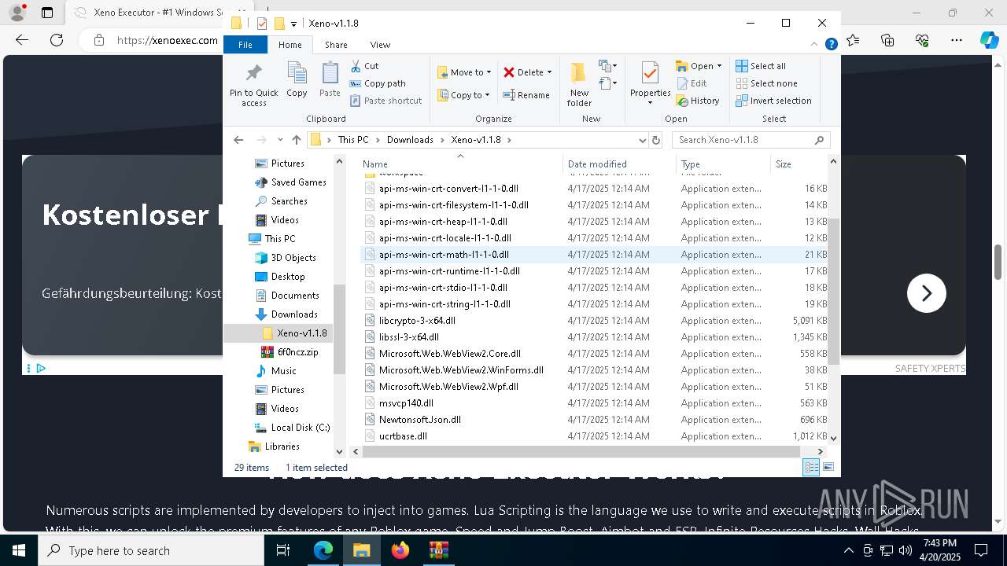This screenshot has height=566, width=1007.
Task: Switch to large icons view button
Action: 828,467
